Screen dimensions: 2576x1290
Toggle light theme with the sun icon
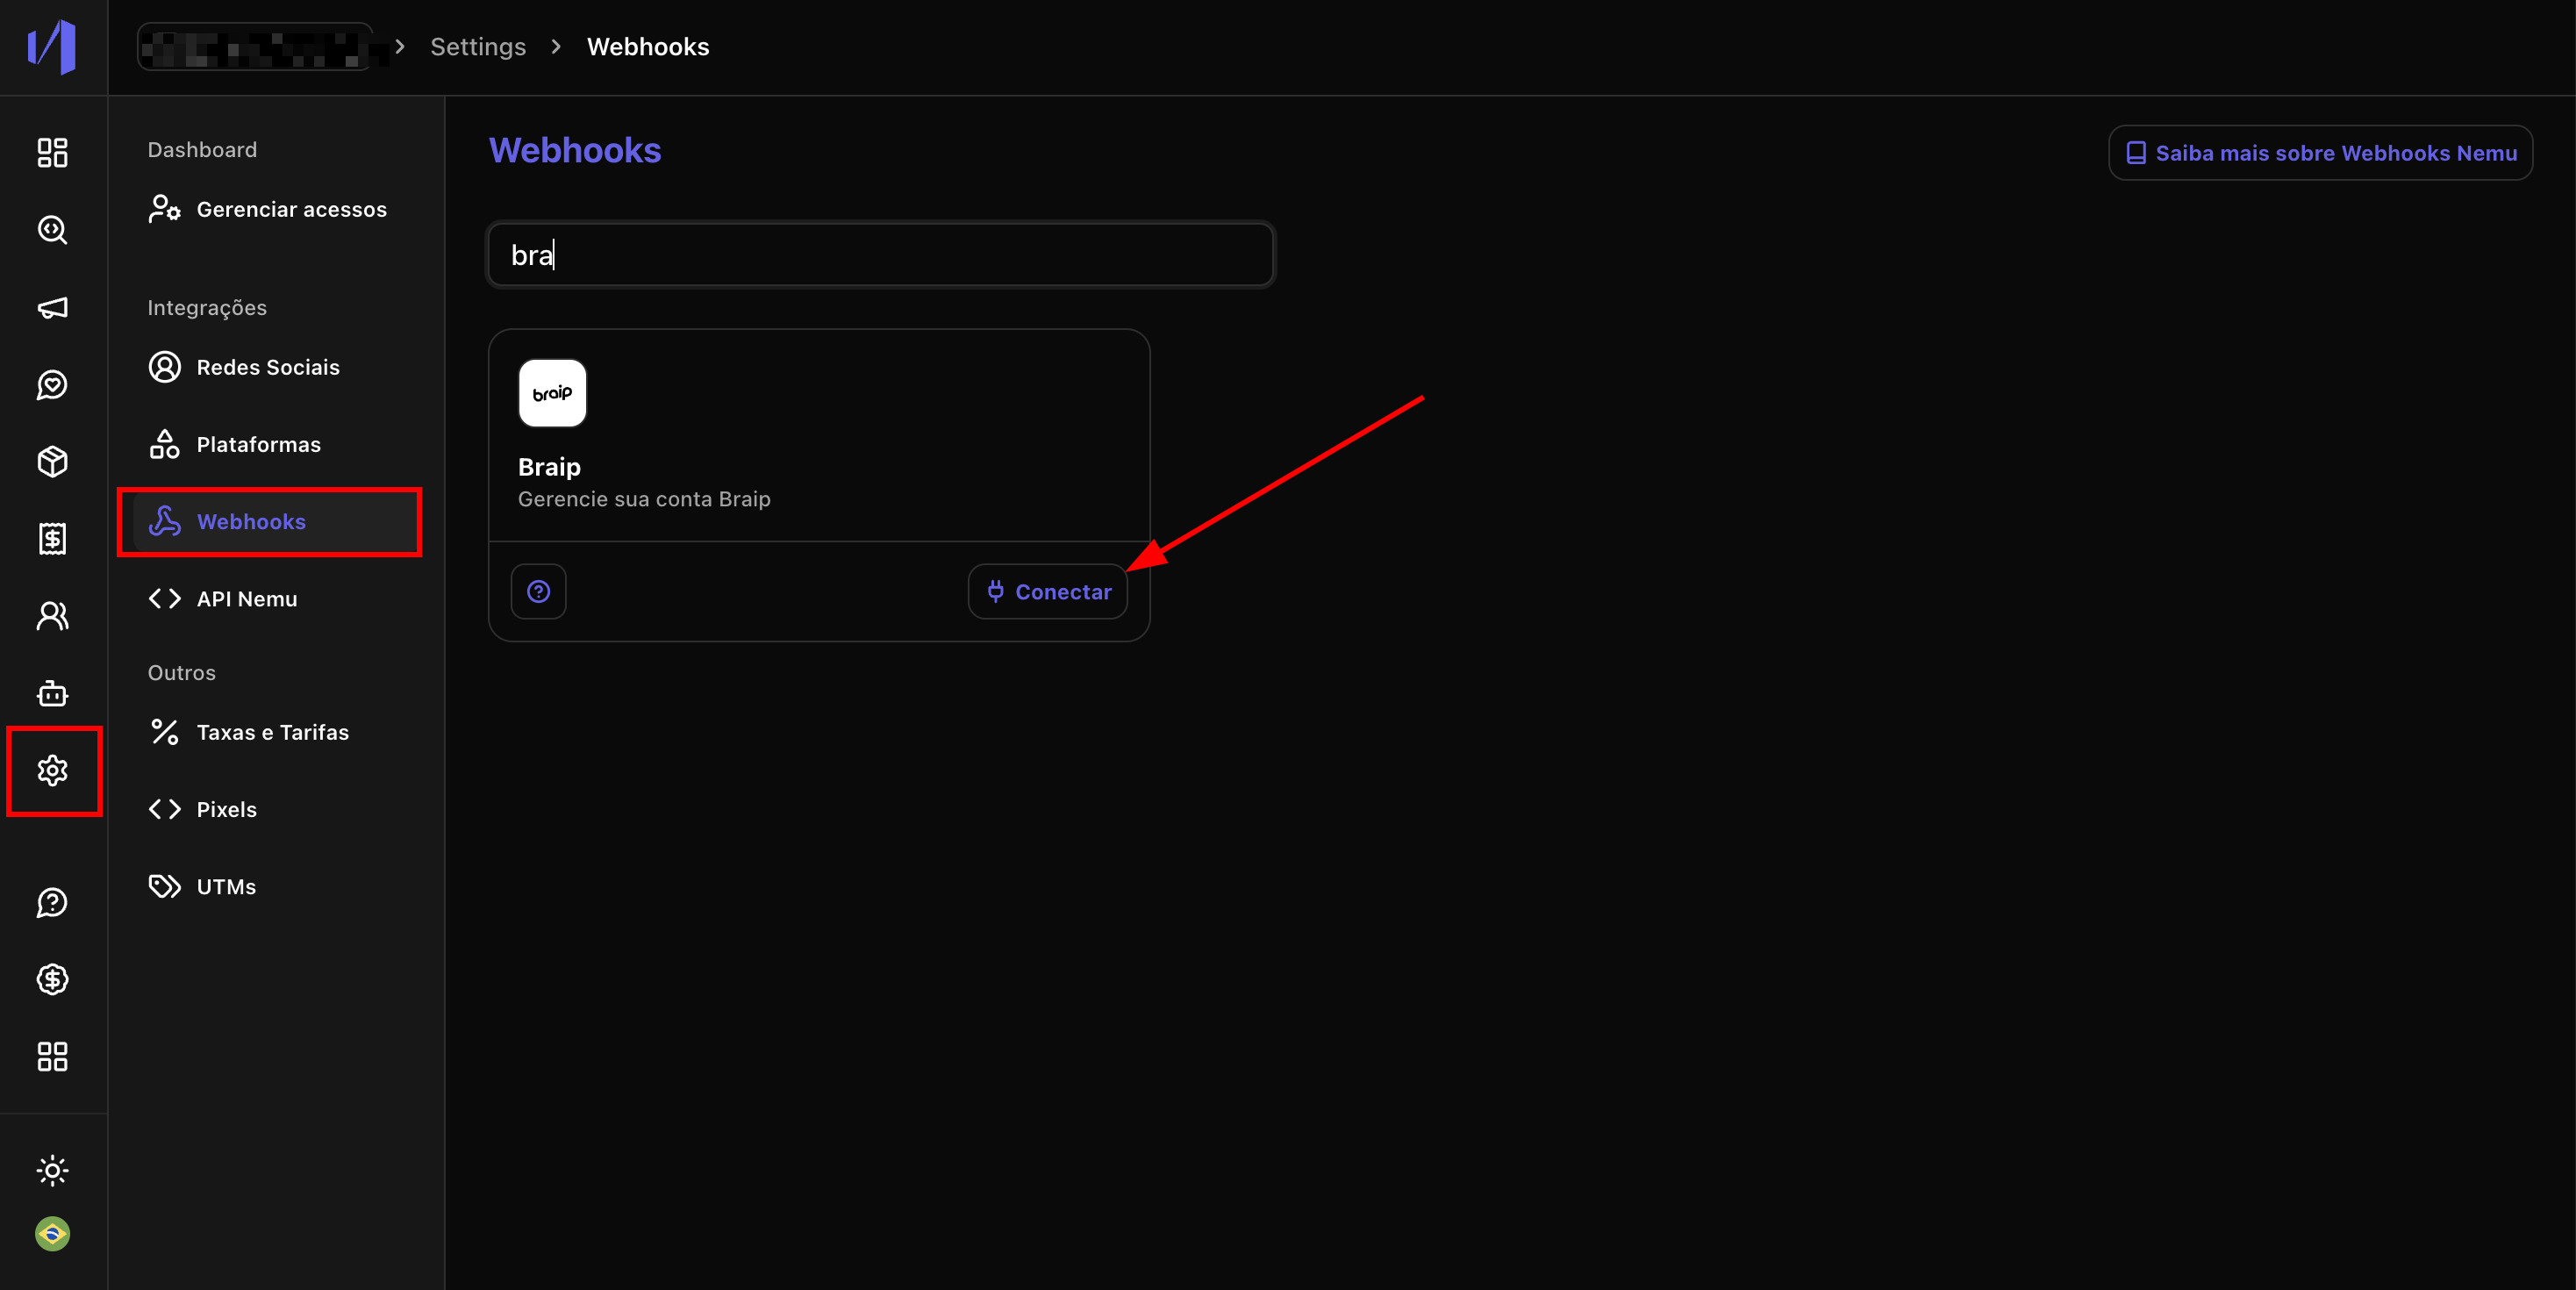[x=52, y=1170]
